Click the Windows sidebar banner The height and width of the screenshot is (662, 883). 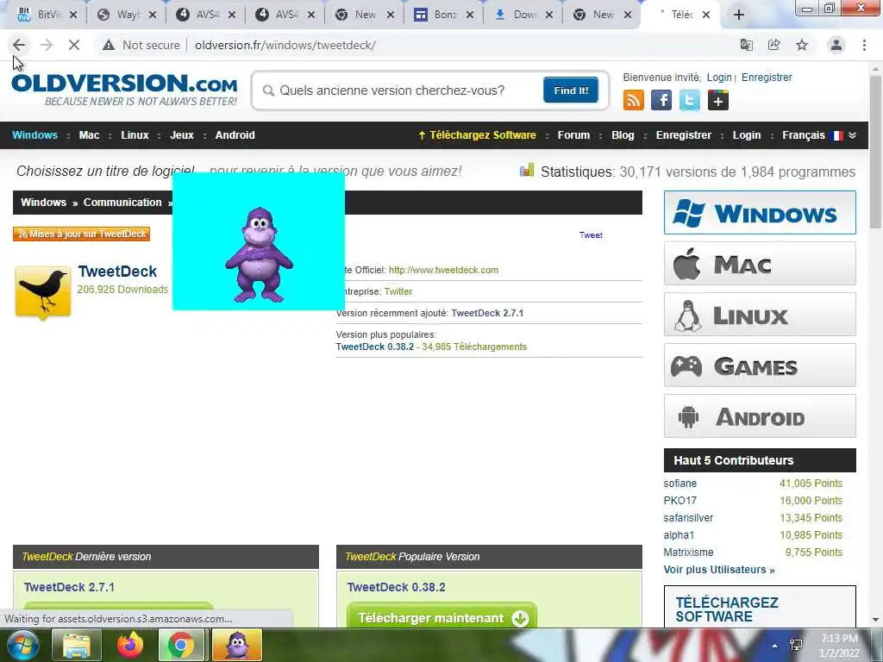[x=760, y=213]
